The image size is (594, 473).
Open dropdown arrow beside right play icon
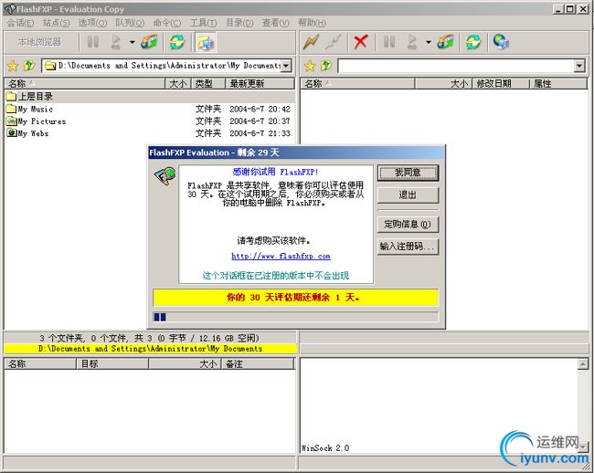pos(428,42)
